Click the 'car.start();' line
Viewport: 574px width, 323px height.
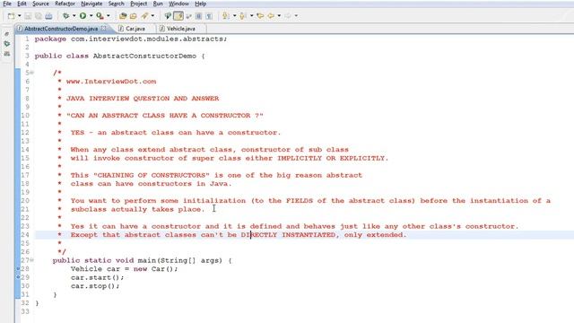tap(98, 277)
